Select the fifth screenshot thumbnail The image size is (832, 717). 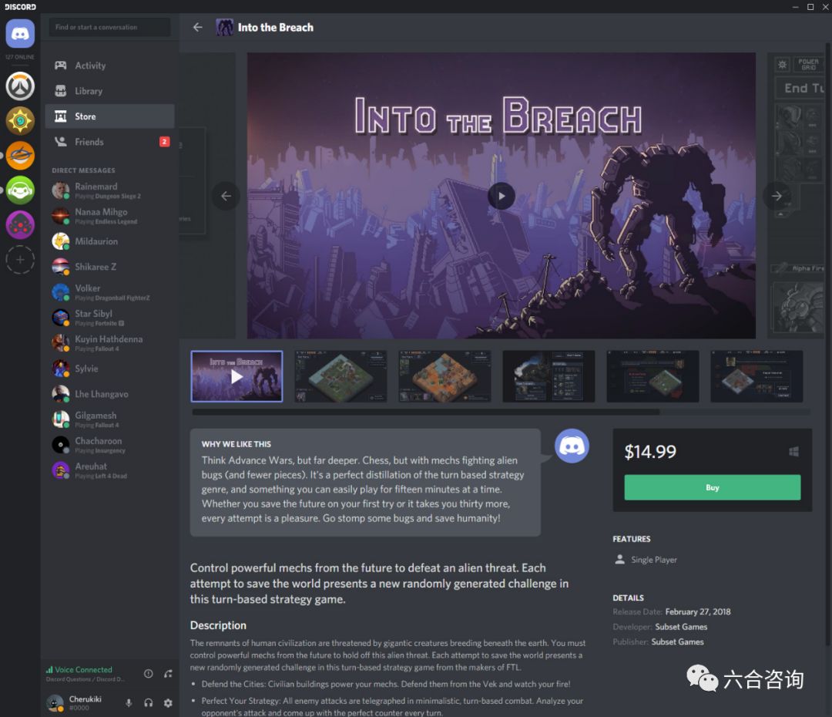click(653, 376)
